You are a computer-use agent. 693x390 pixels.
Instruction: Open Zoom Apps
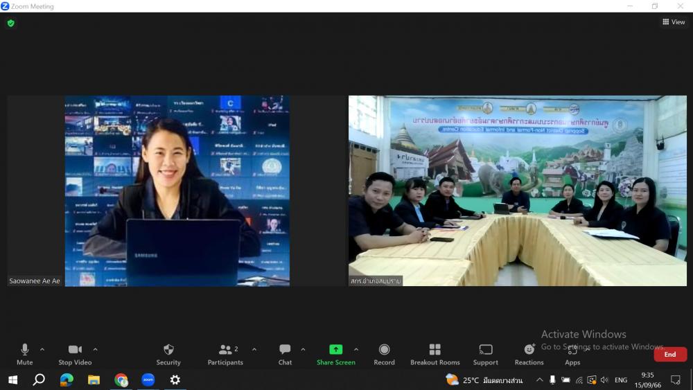(572, 355)
